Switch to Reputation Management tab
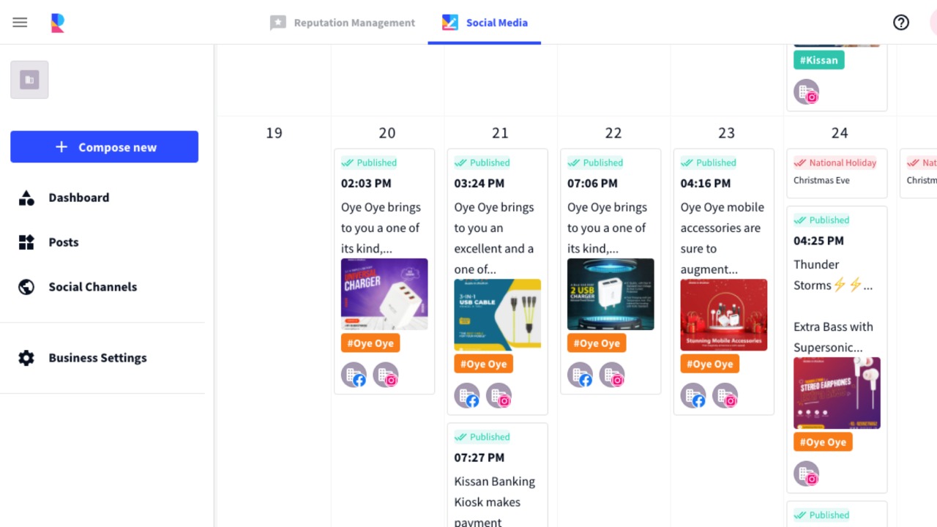Screen dimensions: 937x527 [342, 23]
